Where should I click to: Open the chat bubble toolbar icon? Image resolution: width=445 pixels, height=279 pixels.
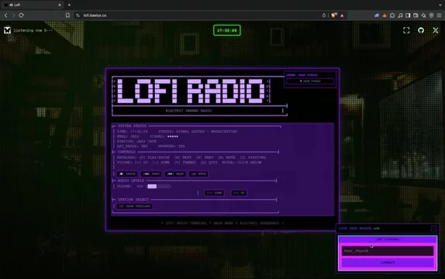point(392,15)
